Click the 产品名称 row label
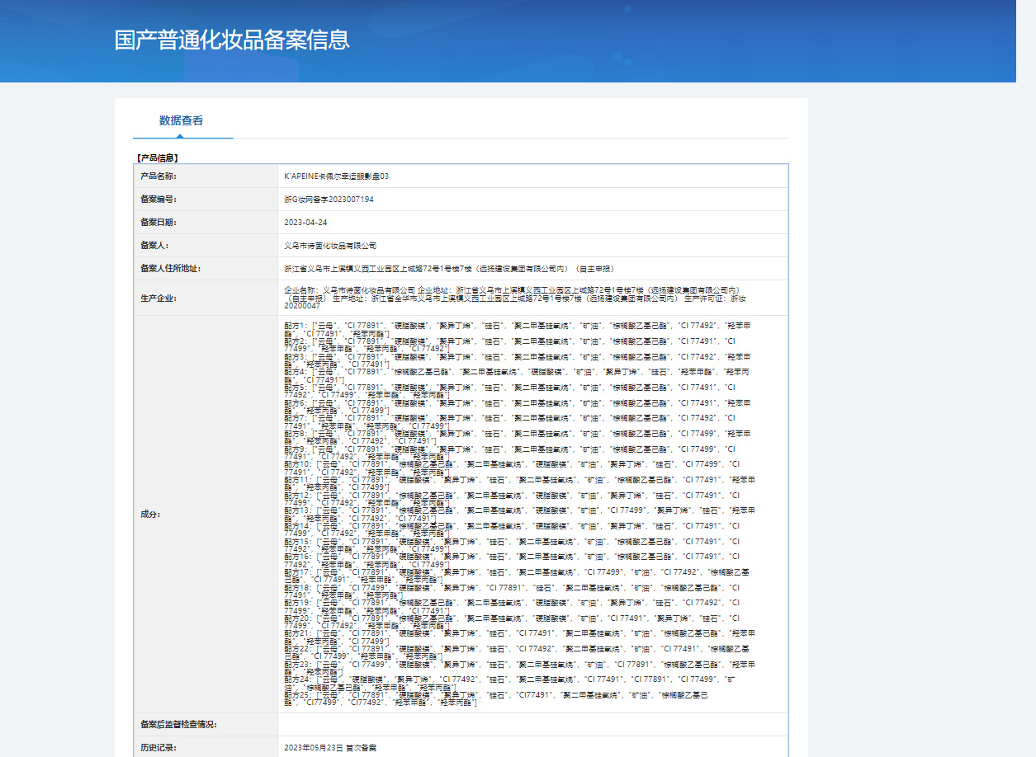The height and width of the screenshot is (757, 1036). [158, 176]
